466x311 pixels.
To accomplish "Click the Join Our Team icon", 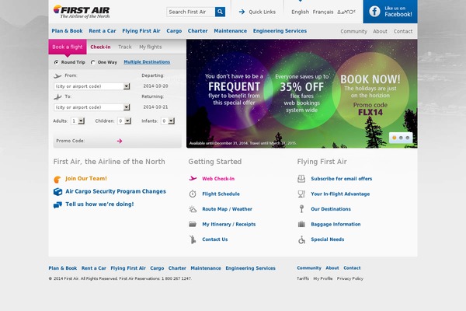I will click(57, 179).
